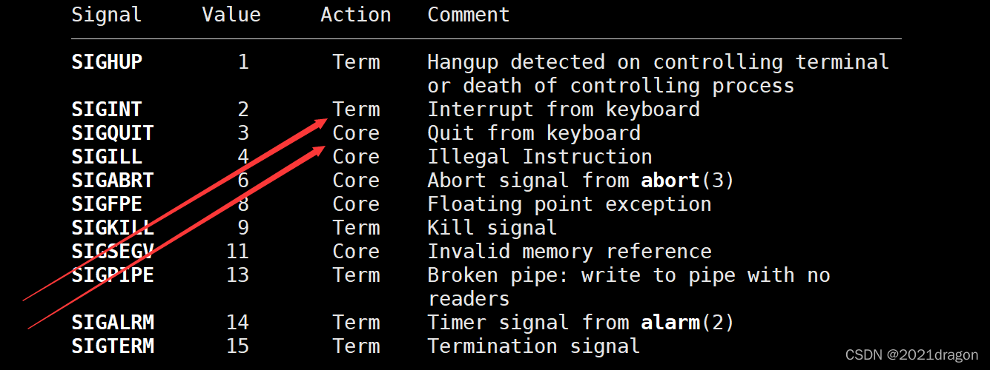
Task: Click the Signal column header
Action: tap(107, 15)
